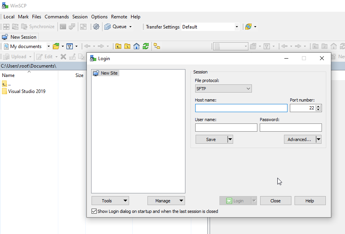
Task: Open the Mark menu
Action: tap(23, 17)
